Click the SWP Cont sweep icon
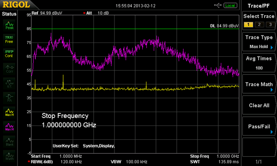The image size is (277, 166). (x=9, y=54)
